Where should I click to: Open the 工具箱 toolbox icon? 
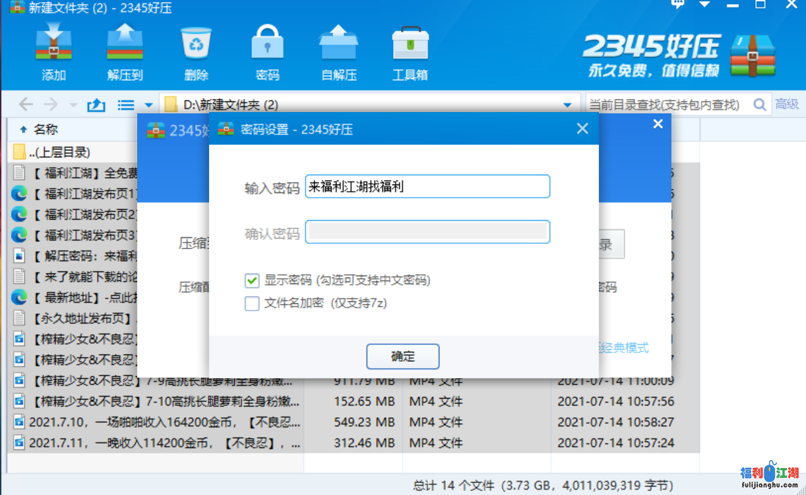[x=410, y=44]
